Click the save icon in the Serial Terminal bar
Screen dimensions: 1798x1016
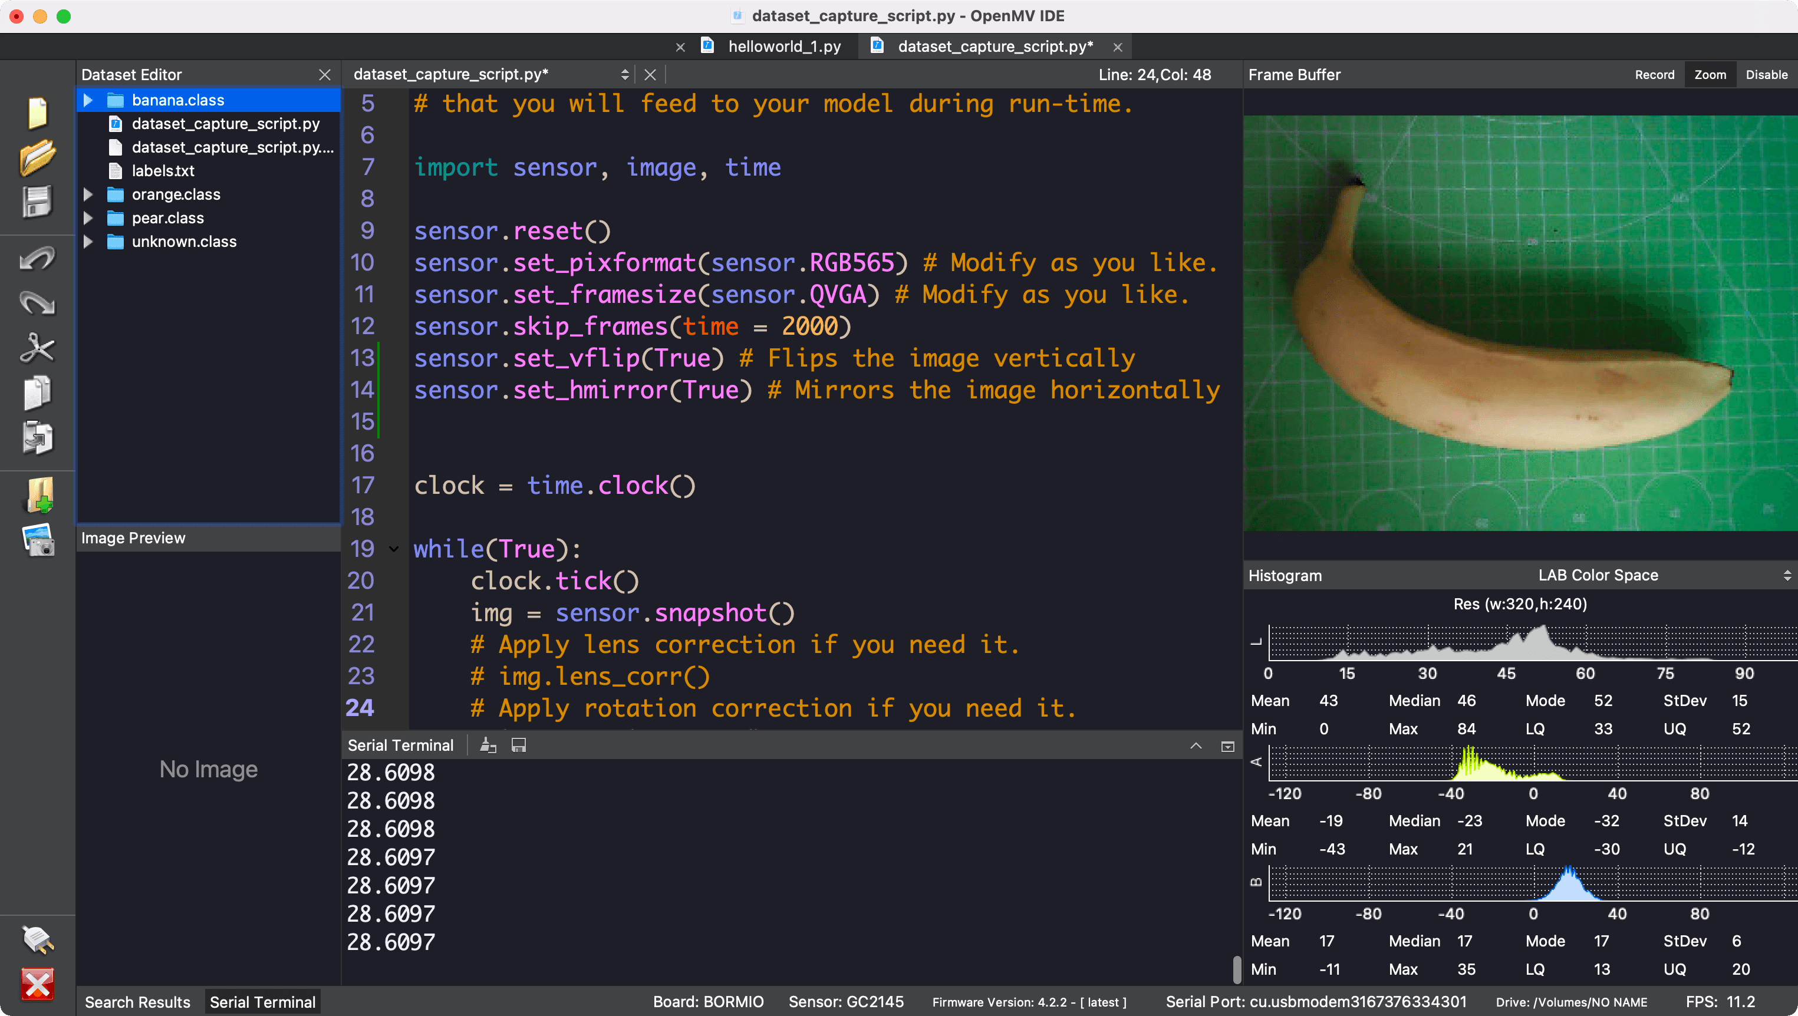518,745
